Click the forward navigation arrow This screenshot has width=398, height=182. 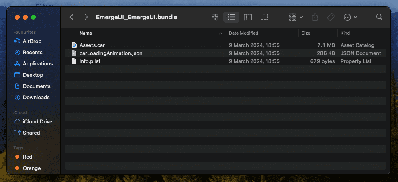(86, 17)
